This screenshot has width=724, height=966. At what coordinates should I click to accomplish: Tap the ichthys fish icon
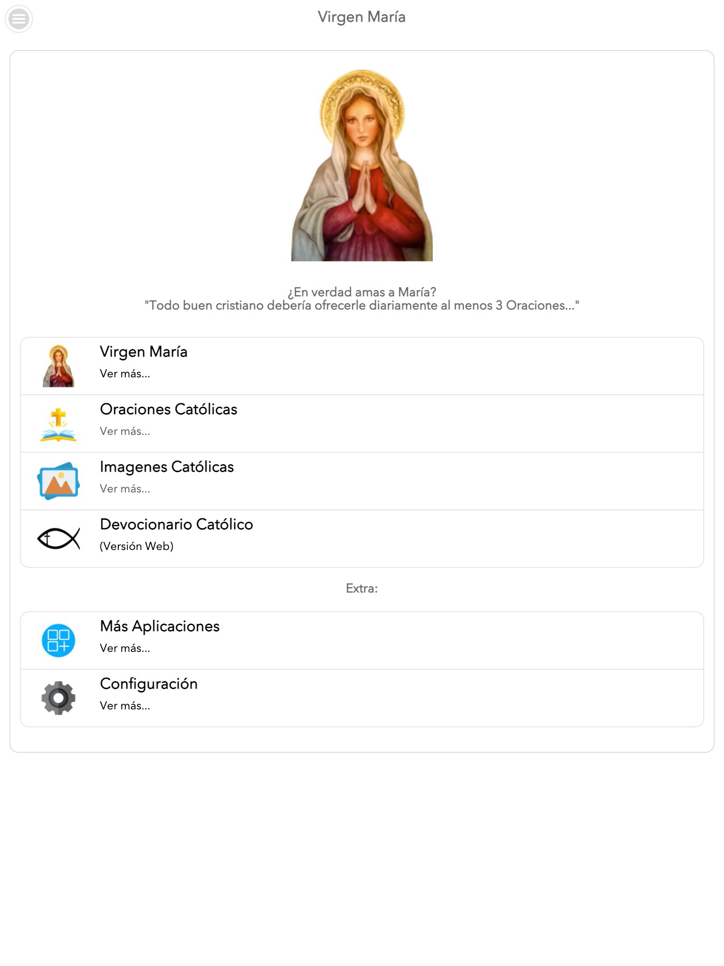pyautogui.click(x=58, y=538)
